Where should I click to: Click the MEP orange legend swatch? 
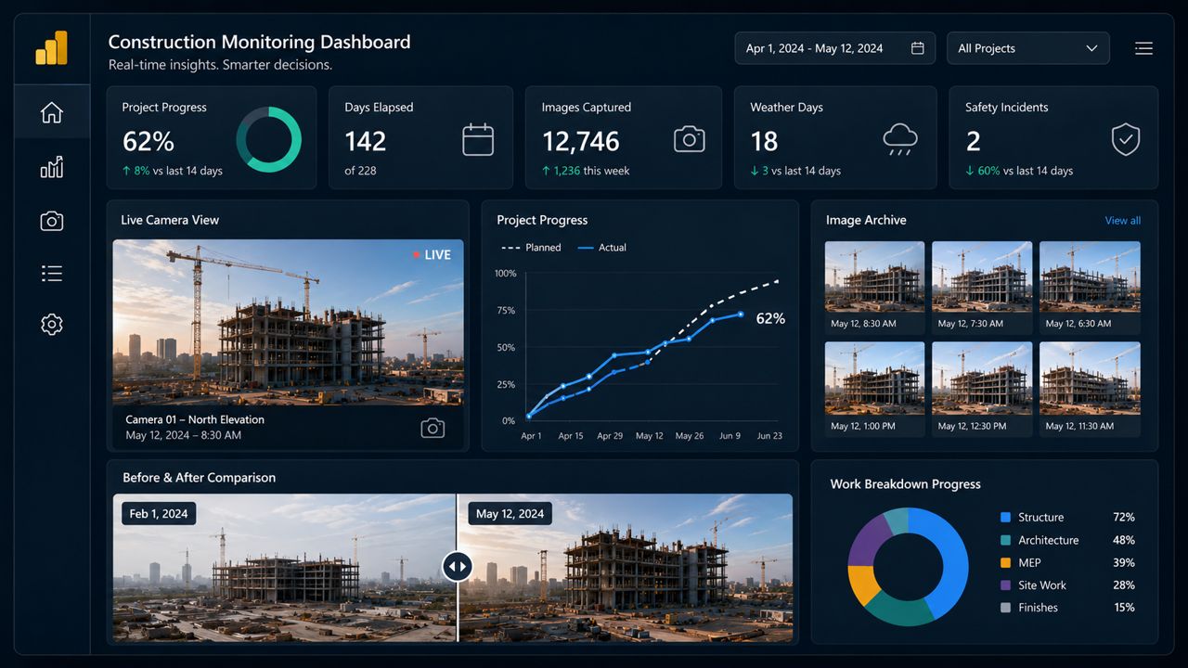[x=1006, y=563]
